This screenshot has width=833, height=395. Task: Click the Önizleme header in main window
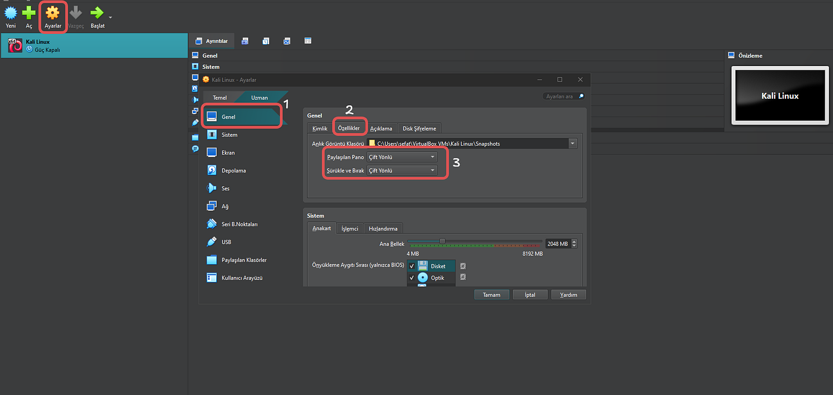pos(750,55)
